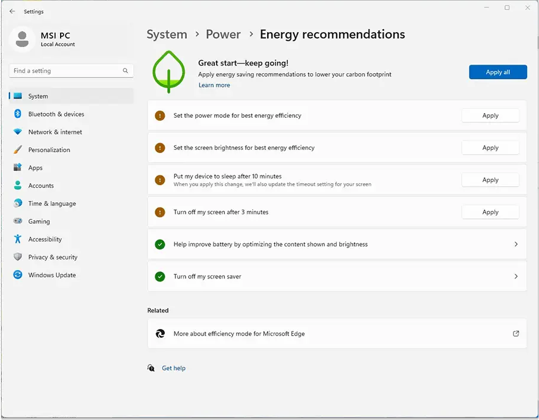Click the search magnifier icon

[126, 71]
